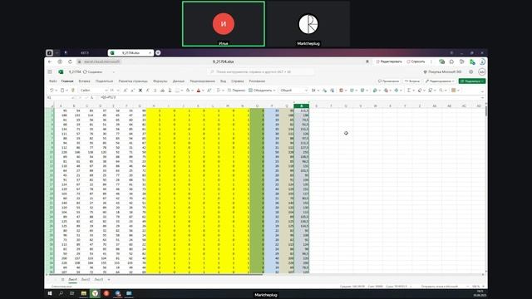
Task: Apply the fill color bucket
Action: click(x=188, y=91)
